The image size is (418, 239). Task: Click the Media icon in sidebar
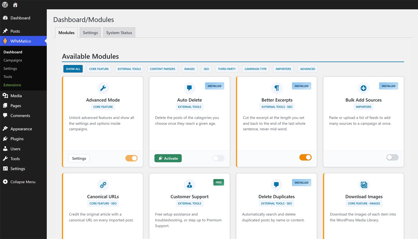5,96
